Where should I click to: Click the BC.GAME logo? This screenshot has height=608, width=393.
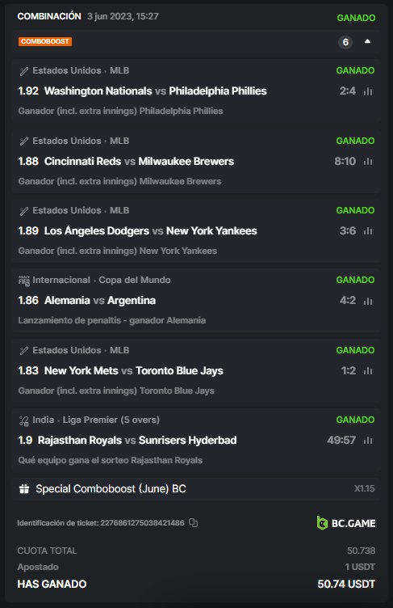click(x=345, y=523)
